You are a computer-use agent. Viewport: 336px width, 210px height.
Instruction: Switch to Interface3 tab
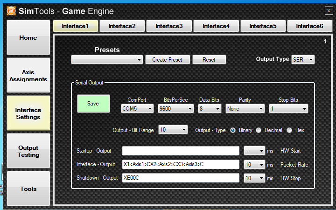(169, 26)
